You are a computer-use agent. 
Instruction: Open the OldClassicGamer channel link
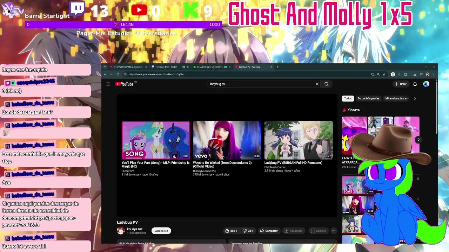(x=275, y=167)
